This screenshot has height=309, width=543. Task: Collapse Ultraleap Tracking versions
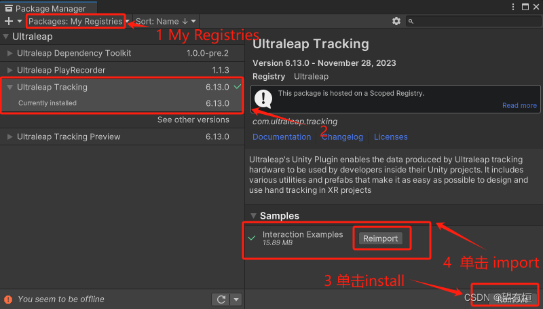click(10, 88)
